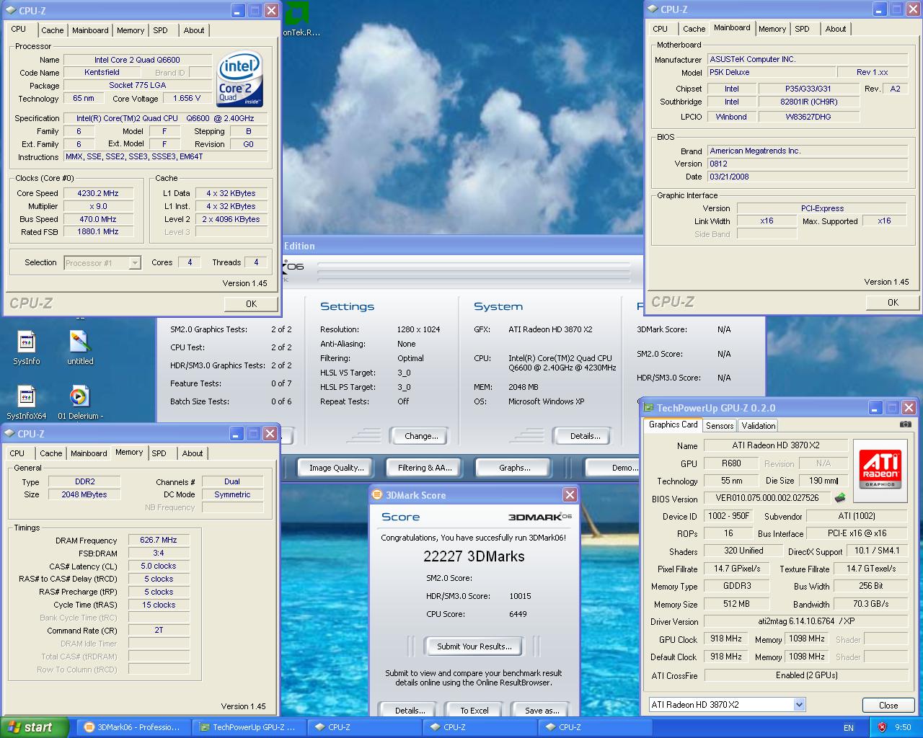This screenshot has width=923, height=738.
Task: Click the EN language indicator in taskbar
Action: (849, 728)
